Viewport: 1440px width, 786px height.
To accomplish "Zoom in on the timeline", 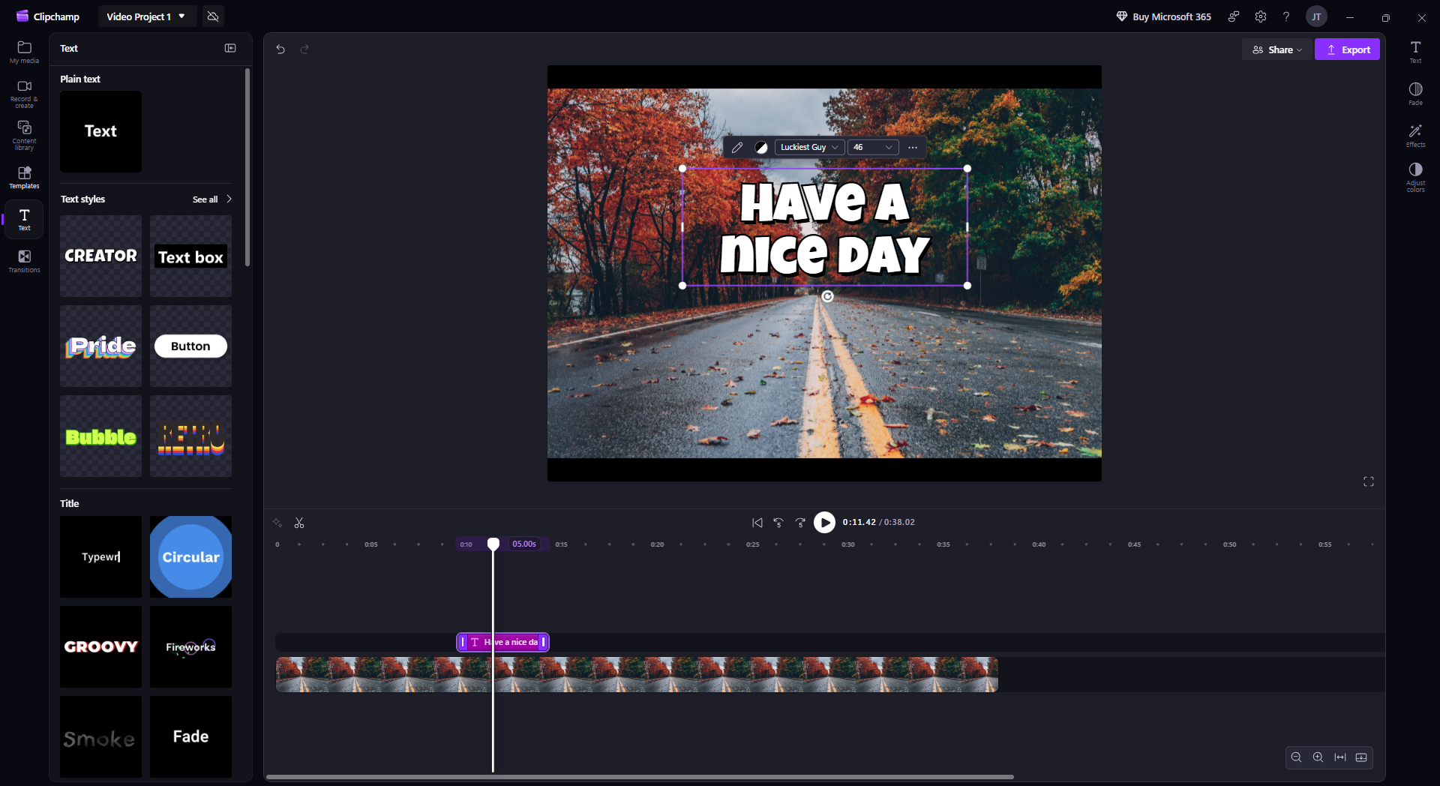I will pos(1318,757).
